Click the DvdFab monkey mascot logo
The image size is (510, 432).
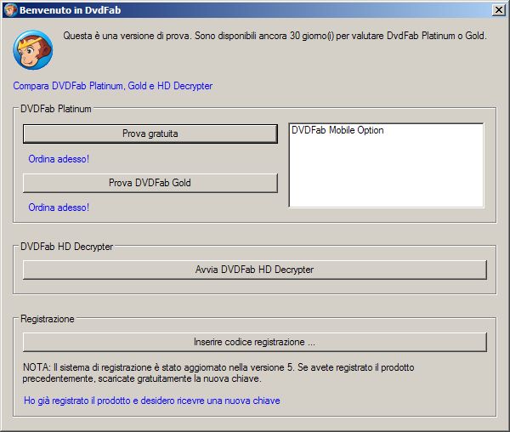pos(32,50)
